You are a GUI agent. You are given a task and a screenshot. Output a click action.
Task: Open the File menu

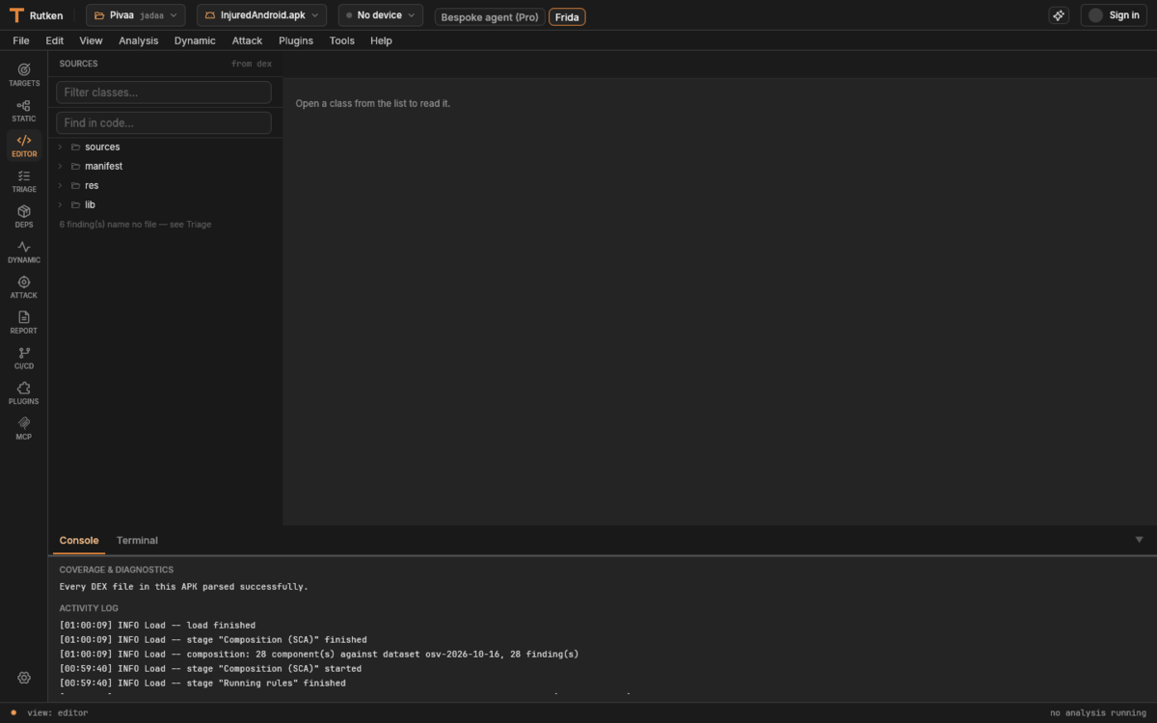coord(21,40)
